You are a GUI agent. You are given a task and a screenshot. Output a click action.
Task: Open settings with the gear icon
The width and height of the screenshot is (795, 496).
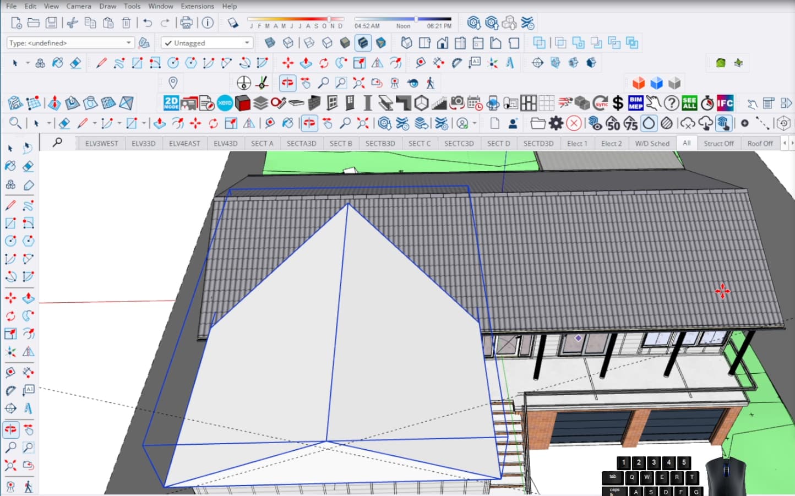point(556,123)
